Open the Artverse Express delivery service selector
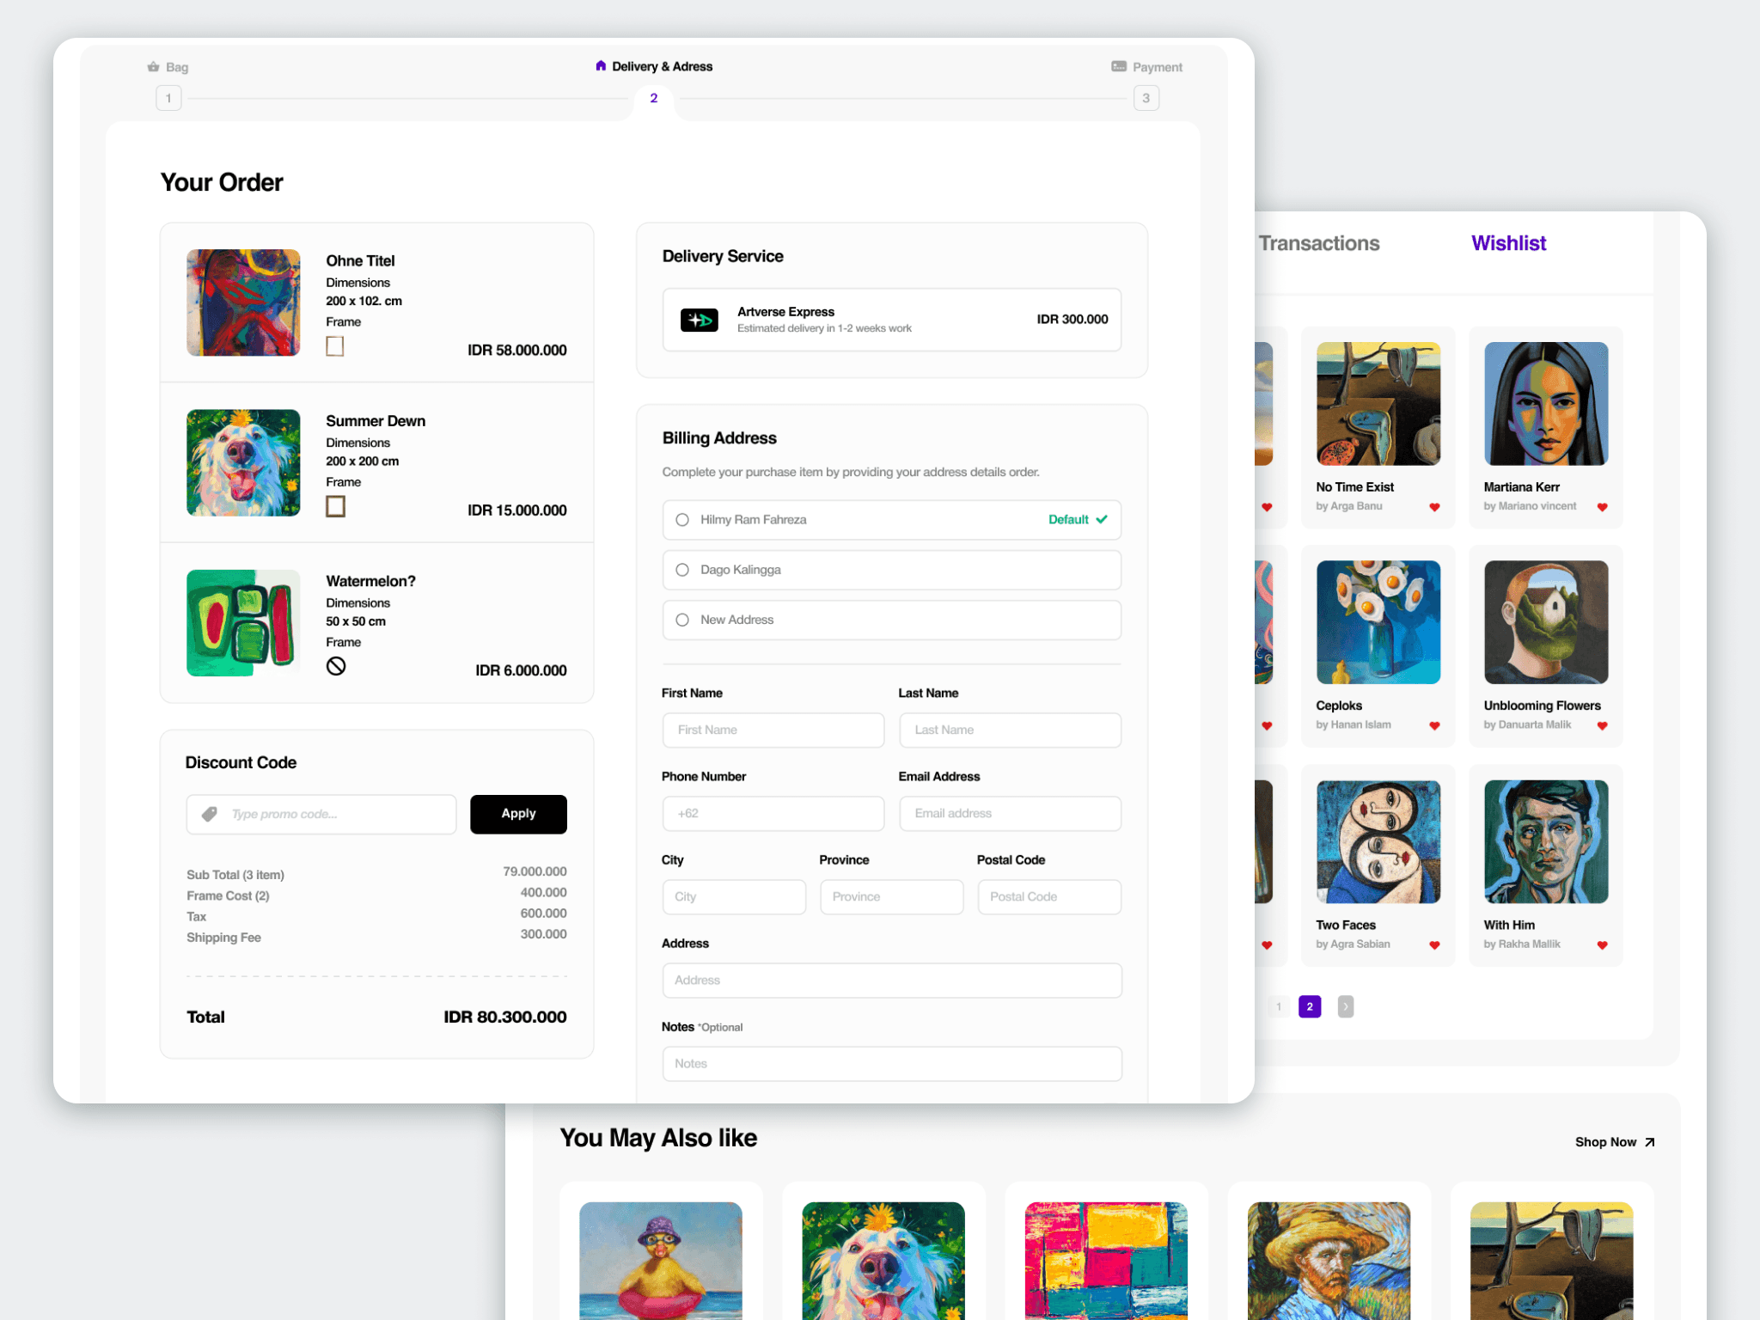This screenshot has height=1320, width=1760. coord(891,320)
